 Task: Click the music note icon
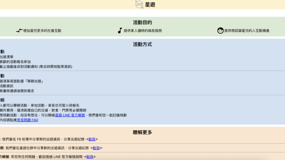pyautogui.click(x=120, y=30)
